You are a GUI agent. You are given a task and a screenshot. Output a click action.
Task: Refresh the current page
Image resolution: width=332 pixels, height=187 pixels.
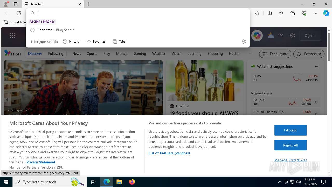tap(19, 13)
